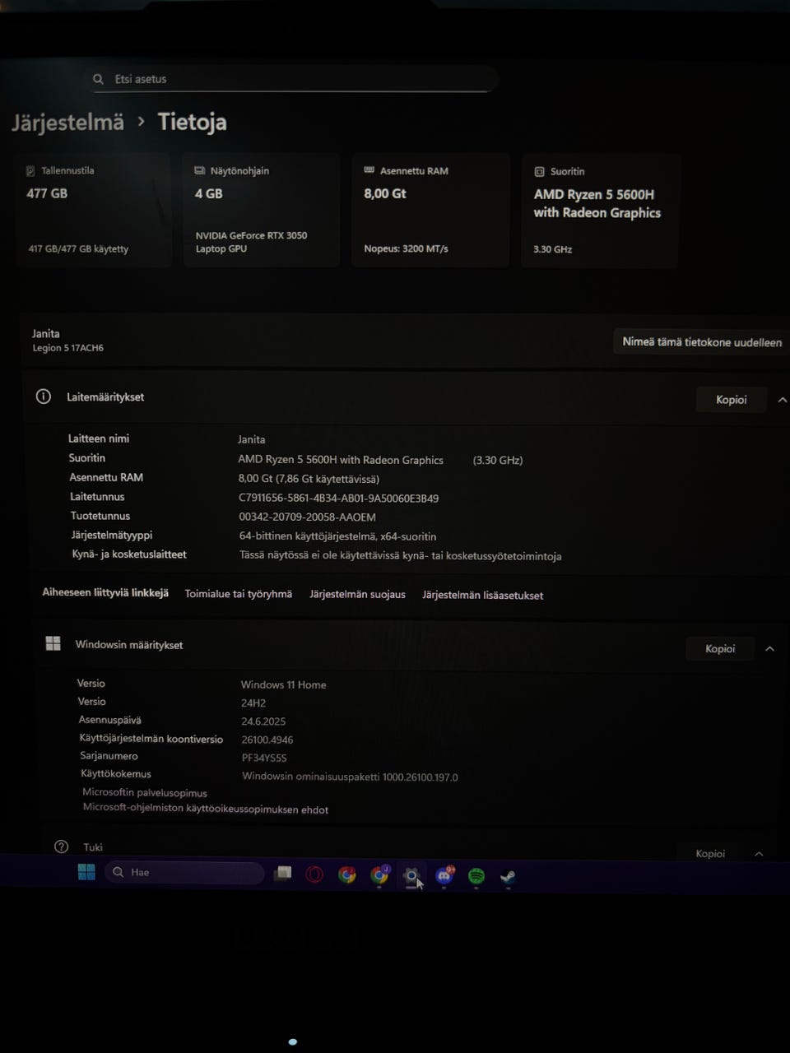This screenshot has height=1053, width=790.
Task: Select the Windowsin ominaisuuspaketti experience text
Action: 350,777
